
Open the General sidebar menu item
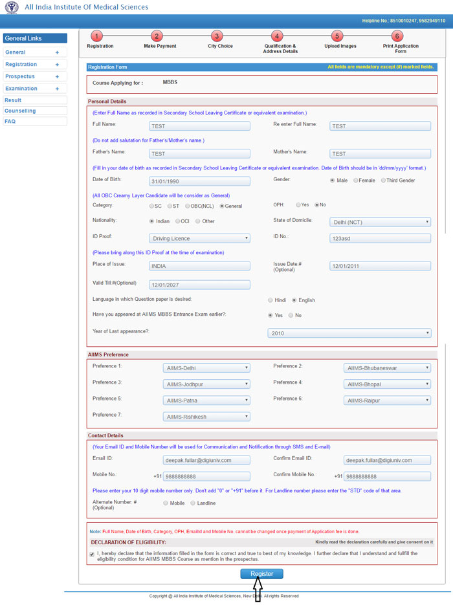click(35, 52)
